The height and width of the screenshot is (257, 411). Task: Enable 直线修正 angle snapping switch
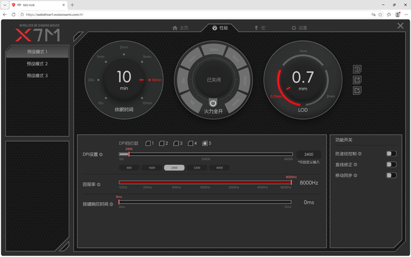(391, 164)
